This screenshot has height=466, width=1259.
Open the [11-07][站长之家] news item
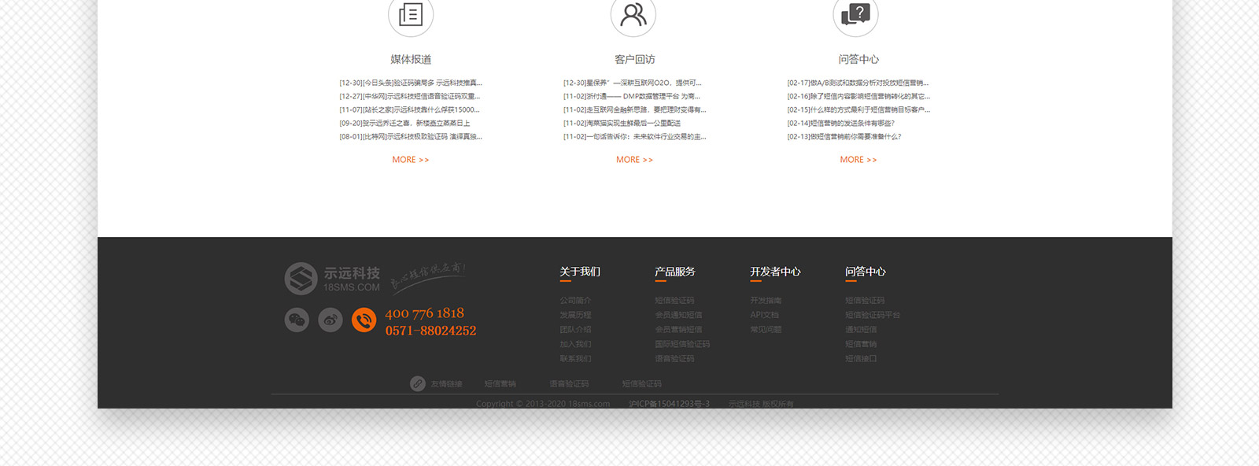[410, 109]
